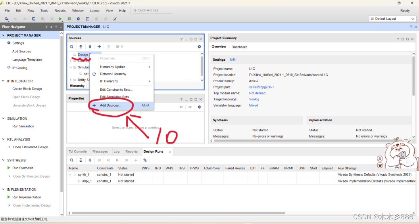Open Settings gear in main toolbar
The width and height of the screenshot is (419, 224).
point(78,19)
